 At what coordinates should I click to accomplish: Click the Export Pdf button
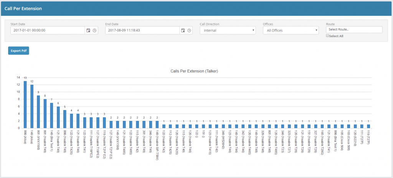pos(18,51)
